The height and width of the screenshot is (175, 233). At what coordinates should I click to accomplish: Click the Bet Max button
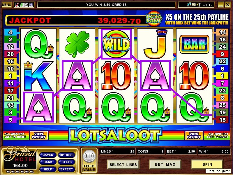coord(165,164)
